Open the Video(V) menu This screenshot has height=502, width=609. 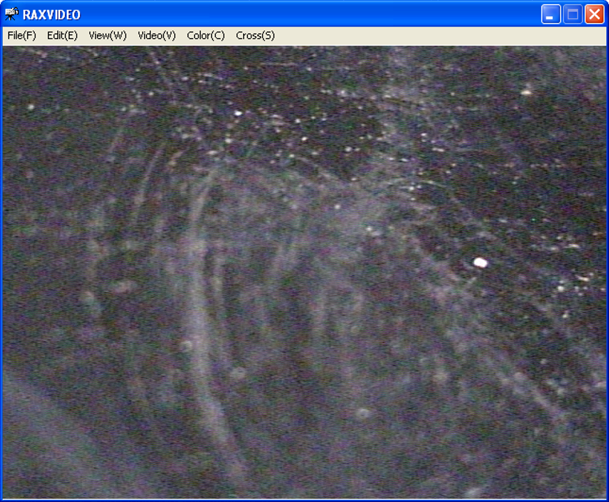tap(157, 36)
